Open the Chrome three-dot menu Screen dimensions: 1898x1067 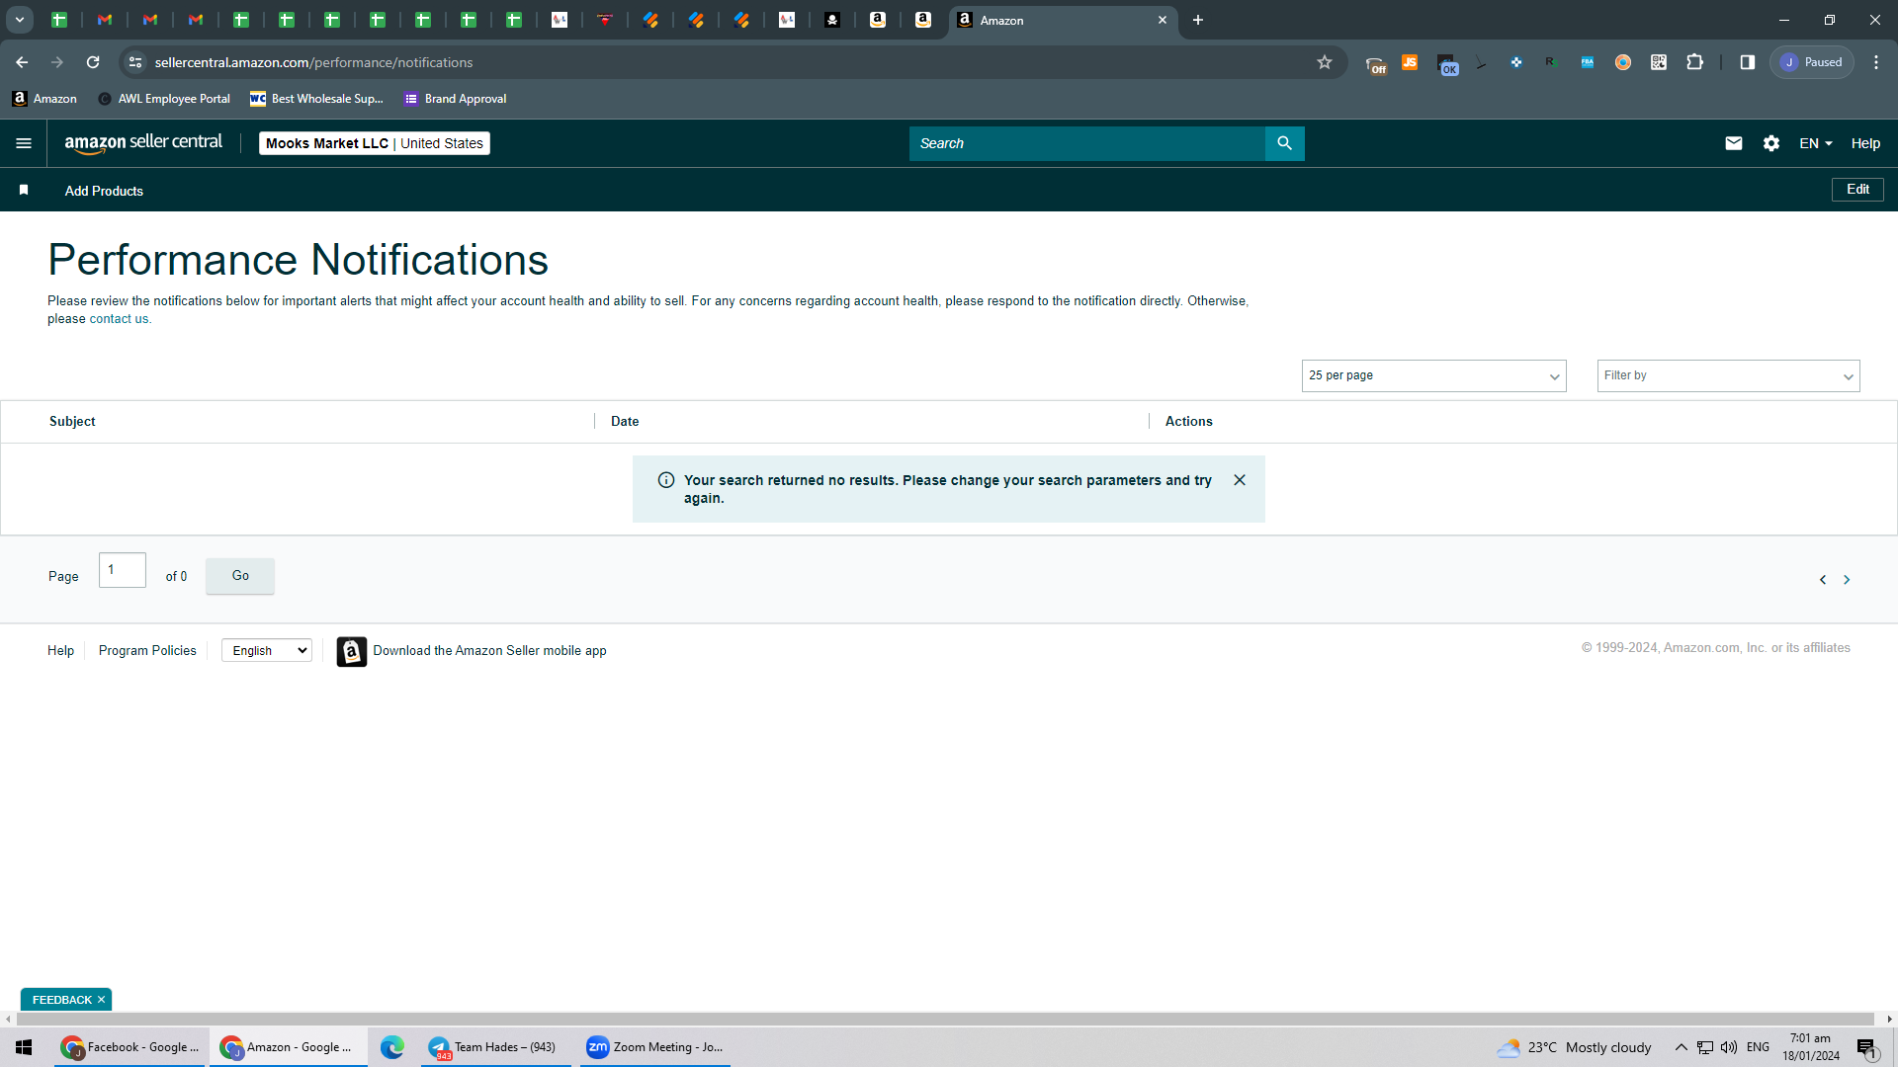point(1876,62)
